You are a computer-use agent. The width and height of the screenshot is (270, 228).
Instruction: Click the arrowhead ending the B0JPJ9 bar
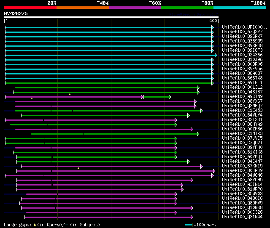coord(214,171)
